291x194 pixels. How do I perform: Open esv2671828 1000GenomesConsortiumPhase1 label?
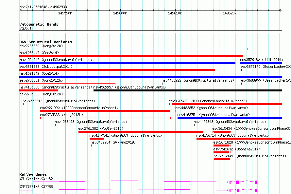(x=252, y=142)
